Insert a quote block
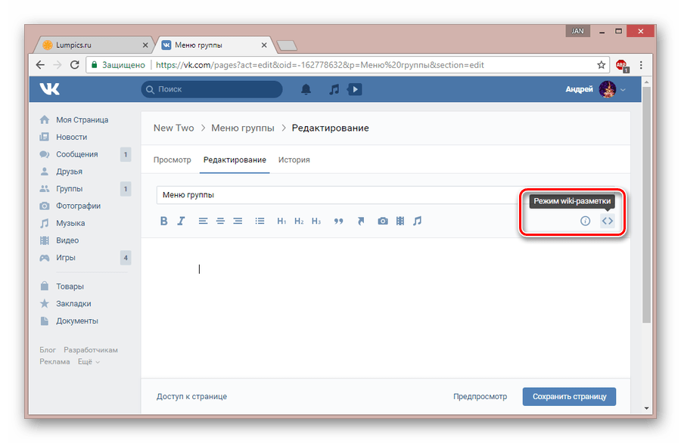The width and height of the screenshot is (681, 443). pos(338,221)
